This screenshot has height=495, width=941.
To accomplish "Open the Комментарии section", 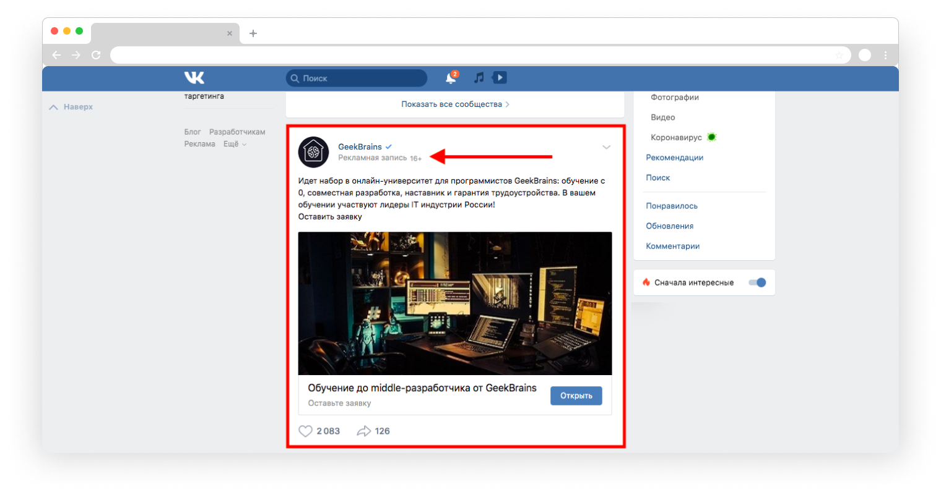I will coord(673,246).
